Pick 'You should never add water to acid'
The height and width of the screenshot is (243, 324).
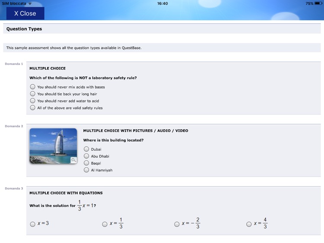tap(33, 101)
